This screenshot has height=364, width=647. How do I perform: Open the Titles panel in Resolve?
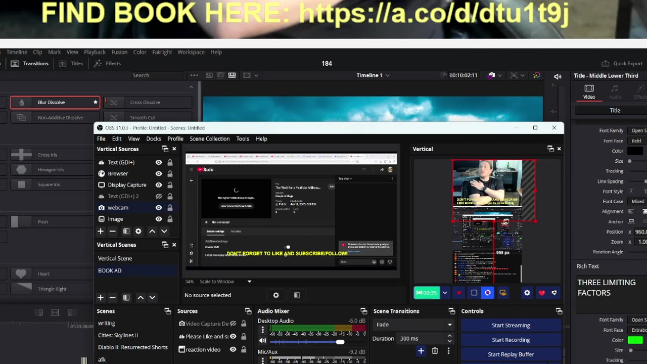coord(71,64)
